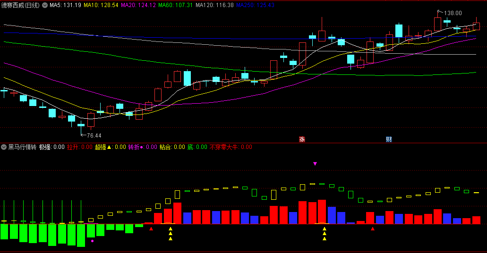This screenshot has width=487, height=253.
Task: Select the stock title 德赛西威(日线)
Action: point(20,5)
